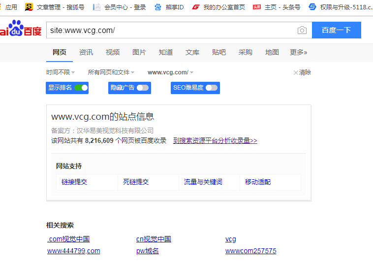The height and width of the screenshot is (268, 373).
Task: Open related search cn视觉中国
Action: point(154,239)
